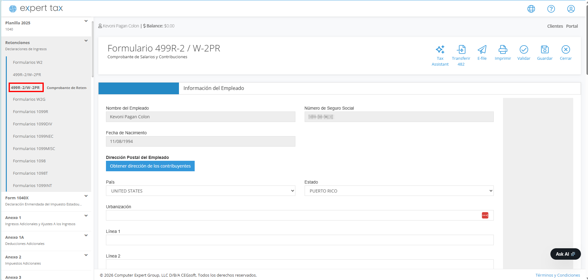Click the Número de Seguro Social field
This screenshot has height=280, width=588.
pyautogui.click(x=399, y=117)
